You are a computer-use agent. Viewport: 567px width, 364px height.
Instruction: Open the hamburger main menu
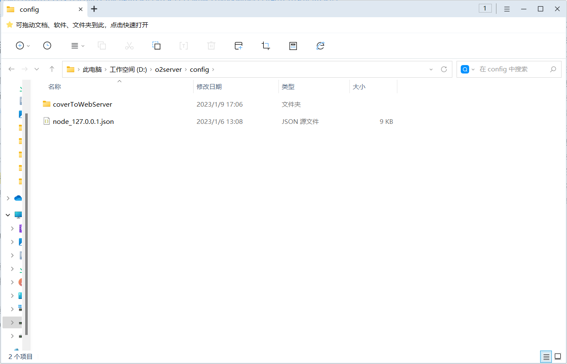pos(507,9)
